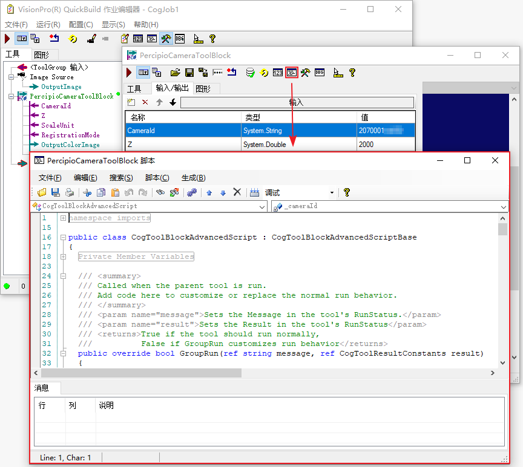Click the open folder icon in ToolBlock toolbar
Viewport: 523px width, 467px height.
click(x=176, y=73)
